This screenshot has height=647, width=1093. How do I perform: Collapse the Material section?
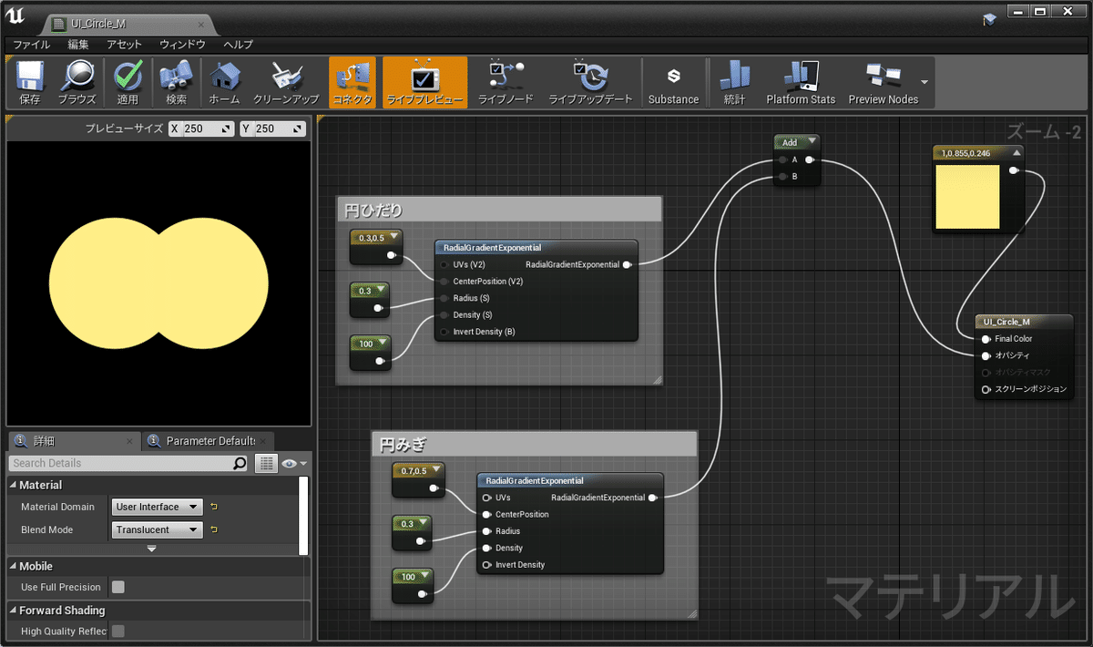tap(14, 486)
